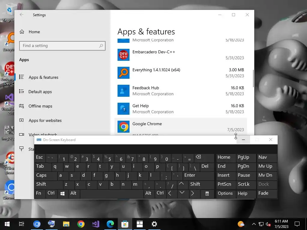Open the Home icon in Settings sidebar
The height and width of the screenshot is (230, 307).
[22, 32]
